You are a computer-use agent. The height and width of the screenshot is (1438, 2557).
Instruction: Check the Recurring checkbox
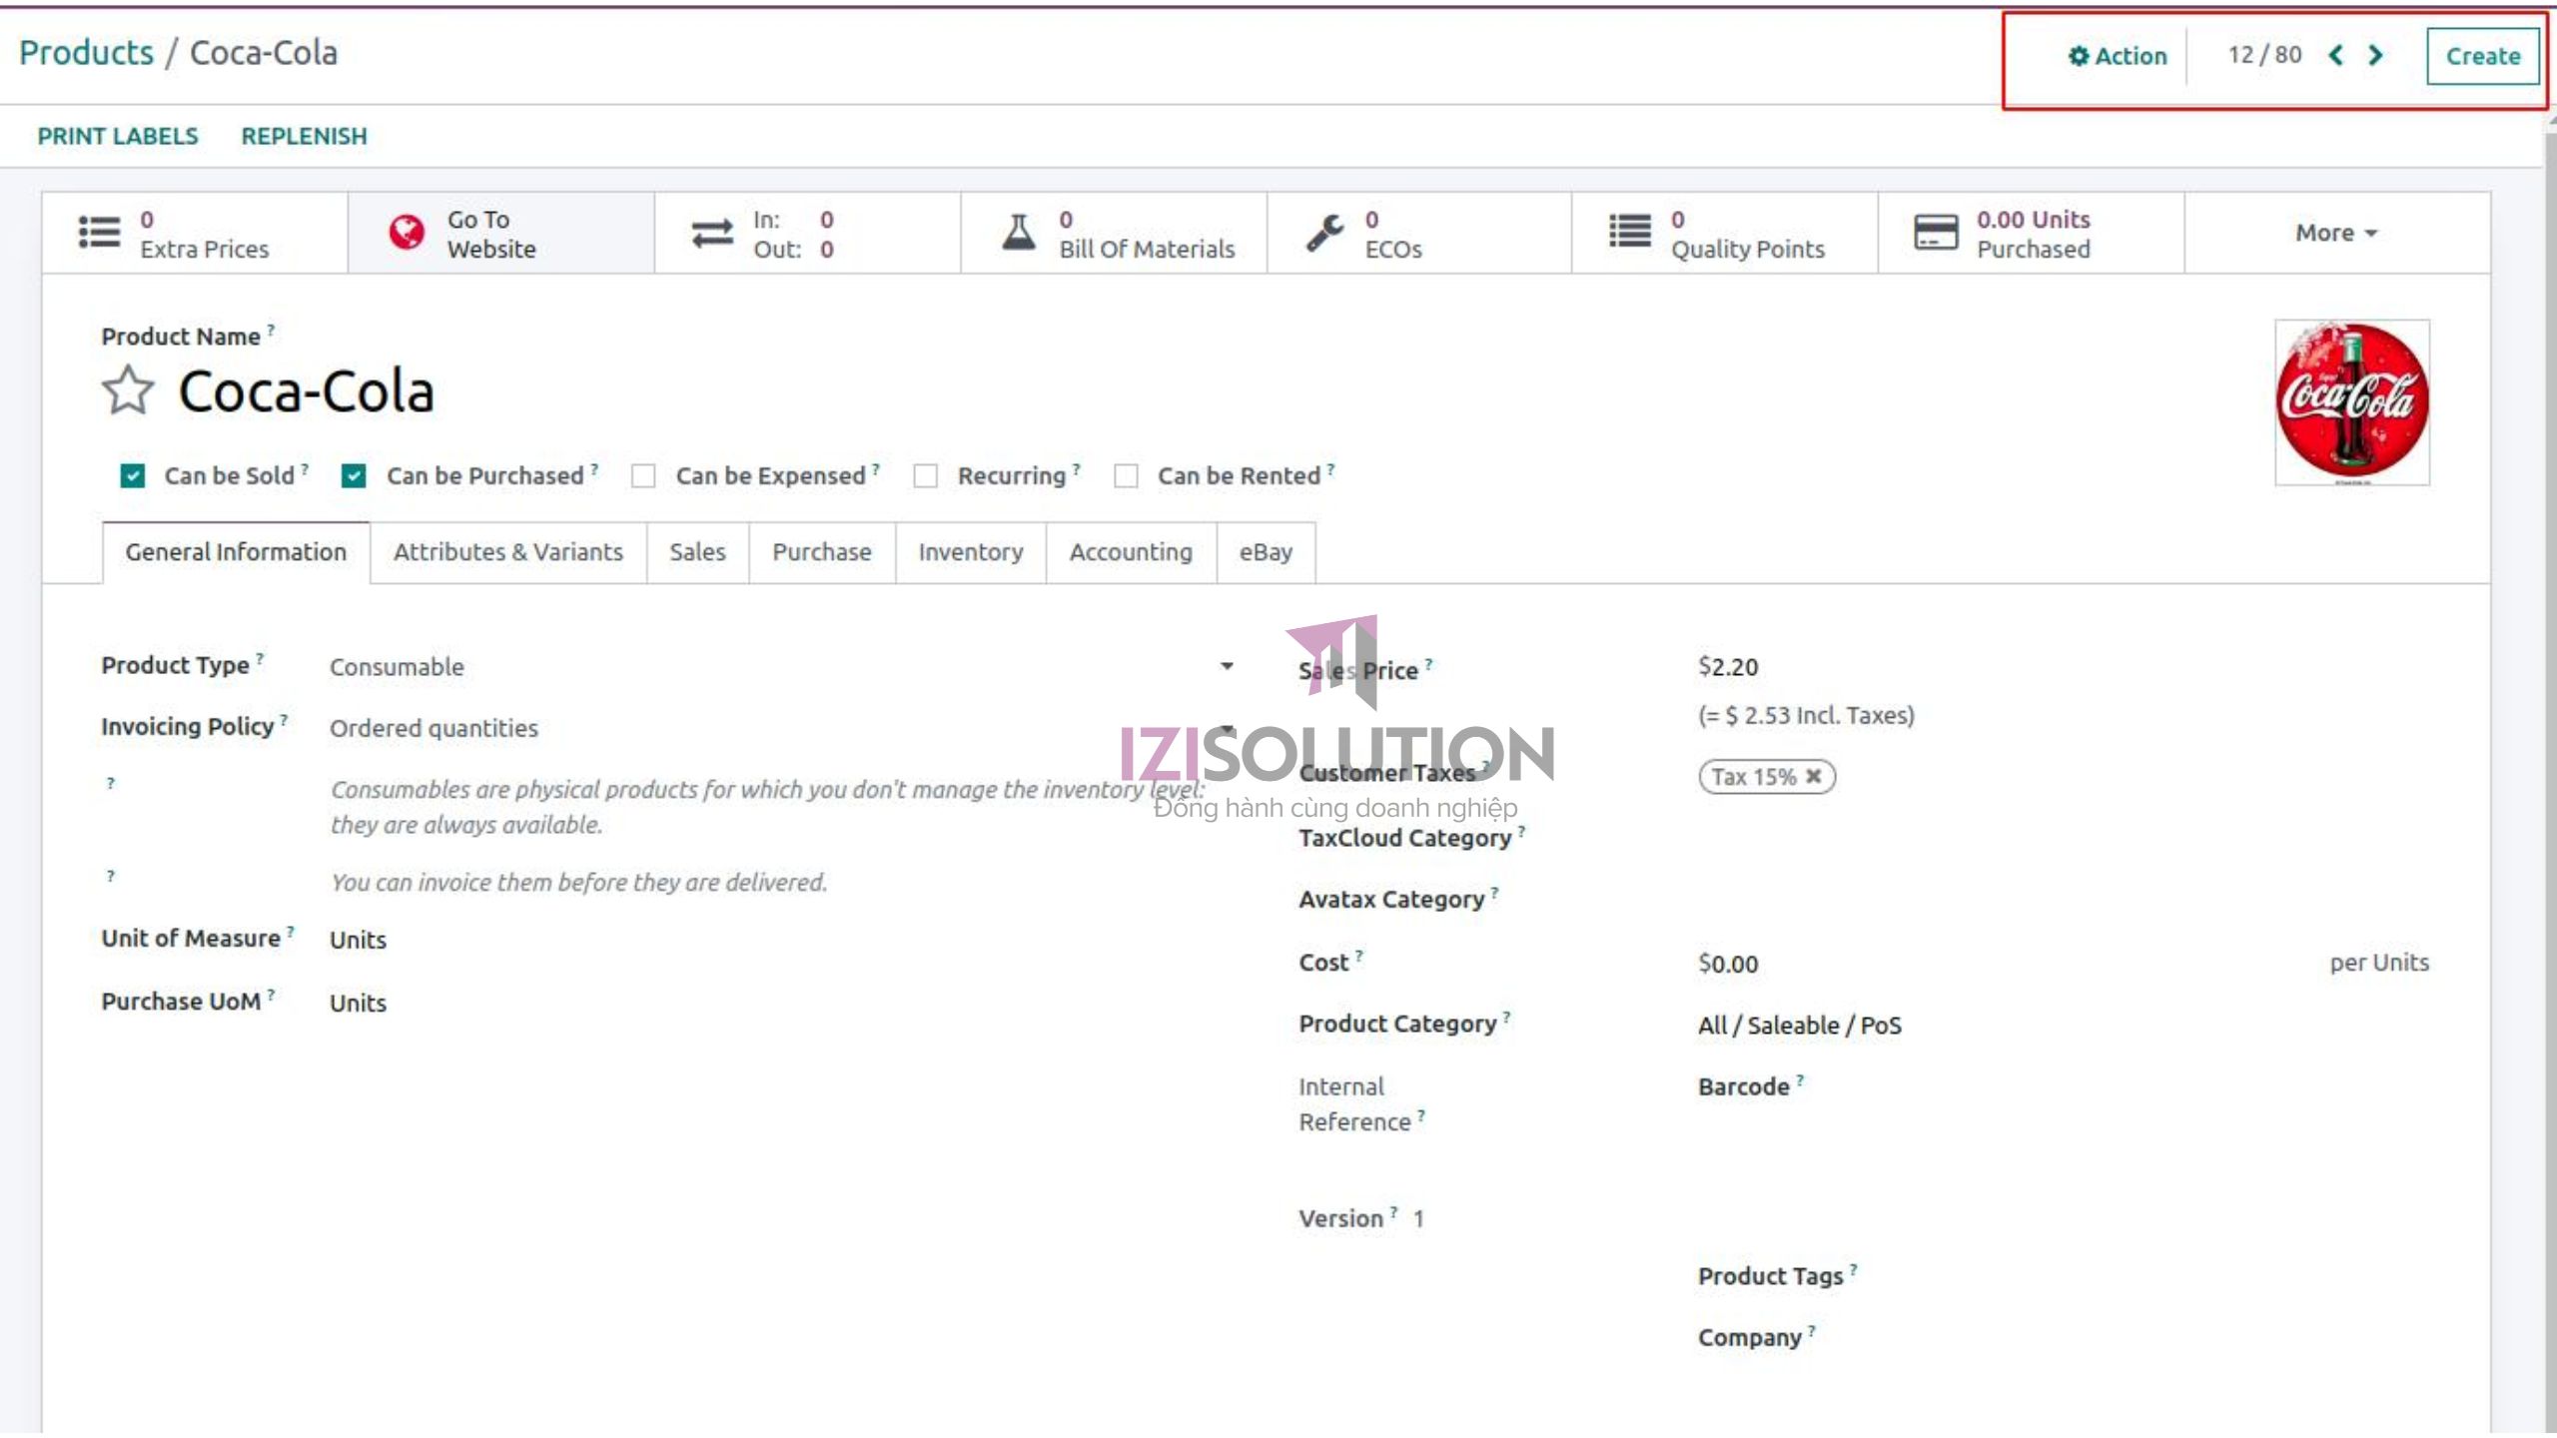pyautogui.click(x=927, y=476)
